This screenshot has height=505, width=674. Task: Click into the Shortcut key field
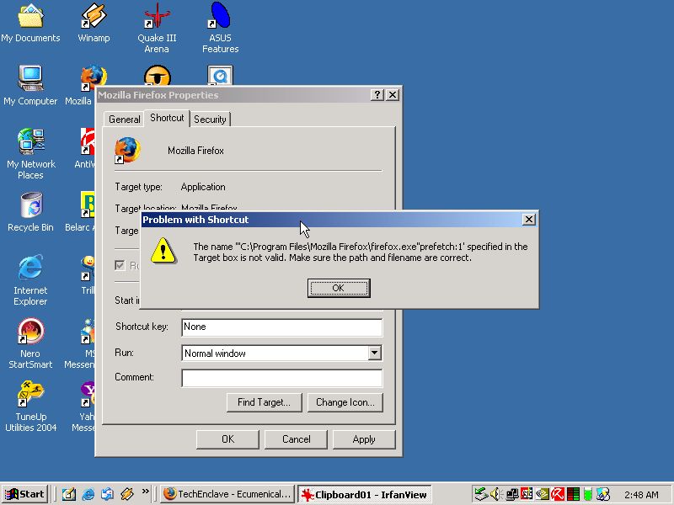[x=281, y=327]
